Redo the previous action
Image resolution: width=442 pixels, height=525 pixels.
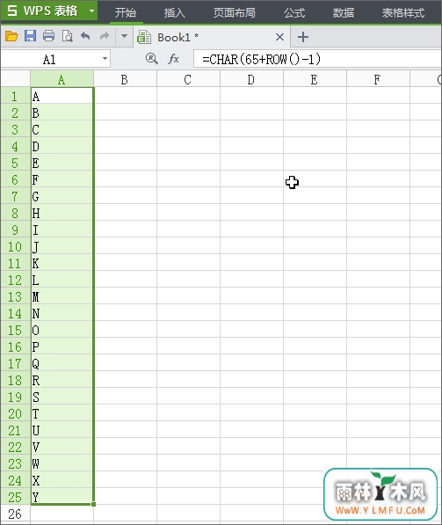pos(105,35)
